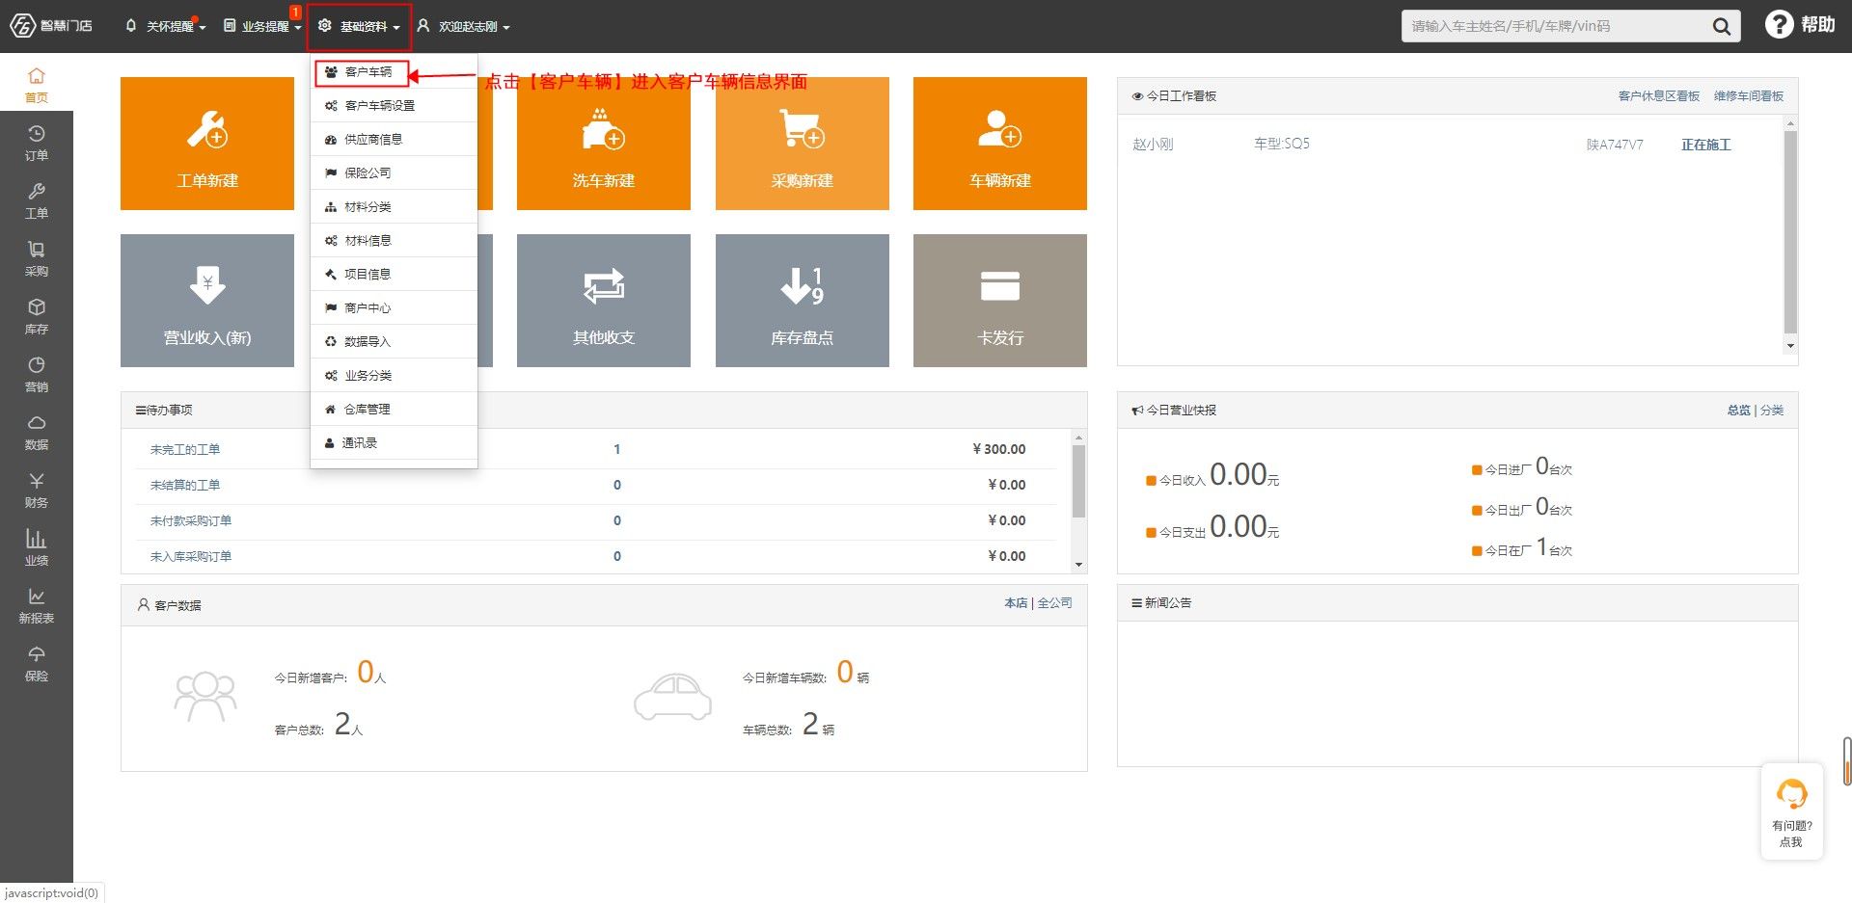
Task: Expand the 业务提醒 dropdown
Action: [x=262, y=26]
